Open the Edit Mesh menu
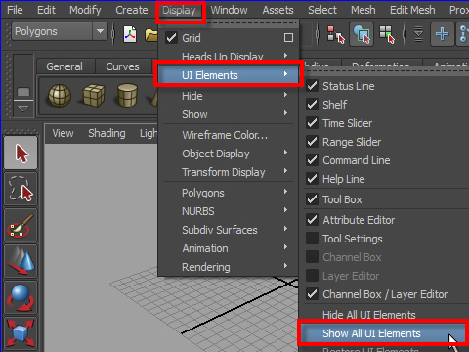 click(x=412, y=10)
